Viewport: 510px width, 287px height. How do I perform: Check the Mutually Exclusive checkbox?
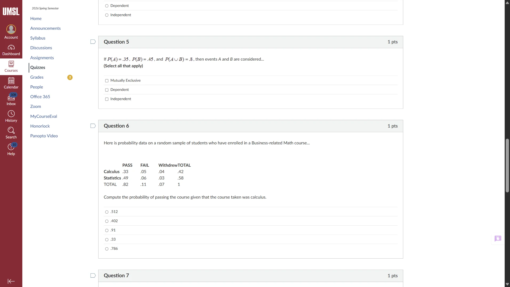[x=107, y=81]
